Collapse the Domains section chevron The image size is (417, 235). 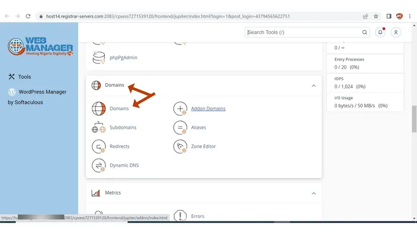[x=313, y=85]
